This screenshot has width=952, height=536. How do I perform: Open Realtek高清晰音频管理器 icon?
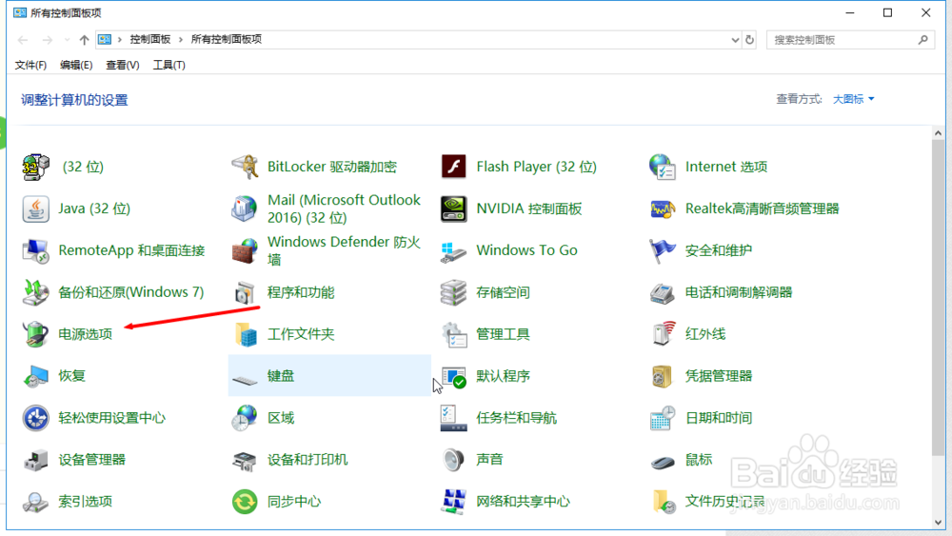663,208
